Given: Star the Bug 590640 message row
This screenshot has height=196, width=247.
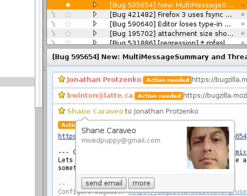Looking at the screenshot, I should tap(68, 24).
